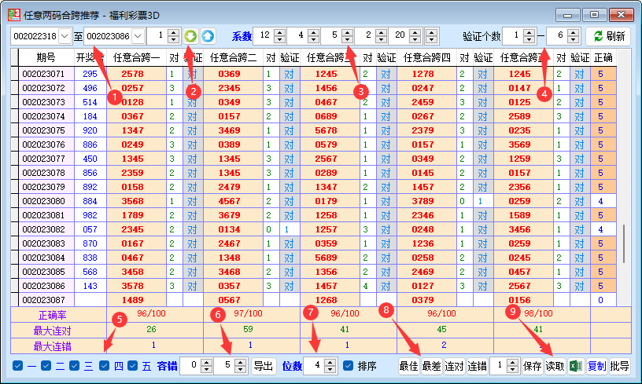Screen dimensions: 642x384
Task: Click the green down-arrow icon
Action: [191, 36]
